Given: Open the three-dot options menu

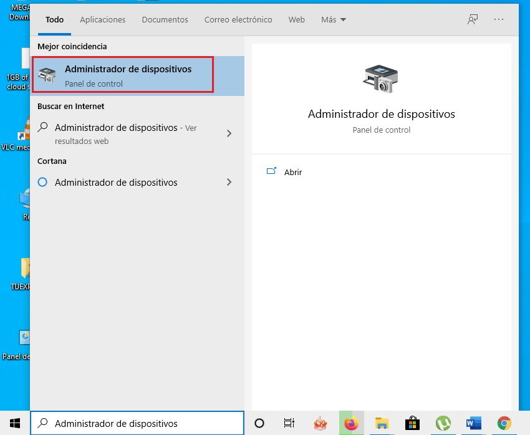Looking at the screenshot, I should 499,19.
